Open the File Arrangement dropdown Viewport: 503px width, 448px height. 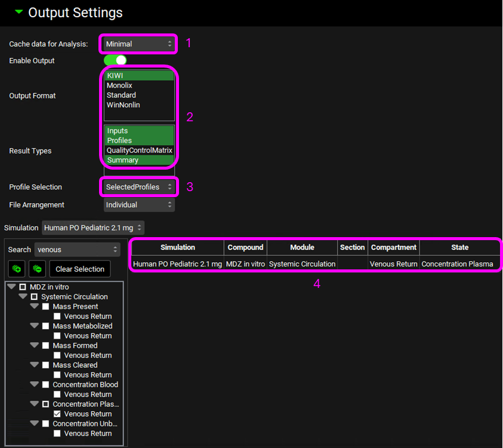(138, 205)
